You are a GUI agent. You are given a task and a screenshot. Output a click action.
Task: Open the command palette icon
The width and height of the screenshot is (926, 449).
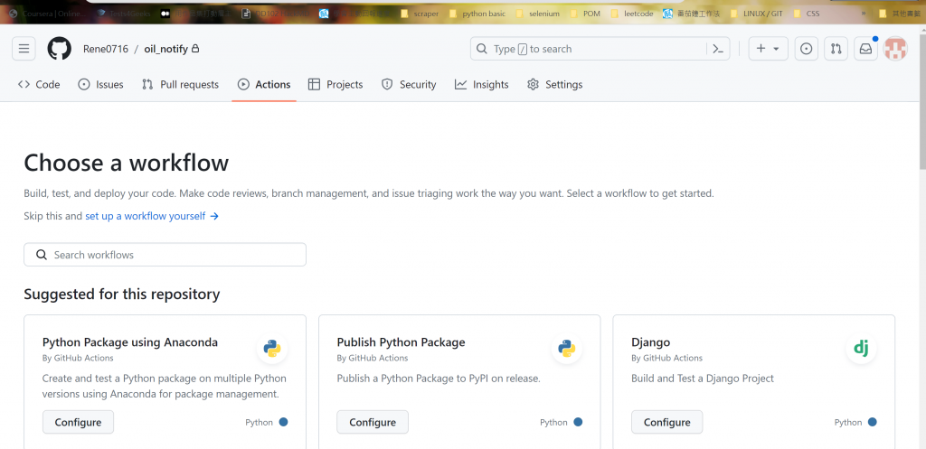coord(717,49)
